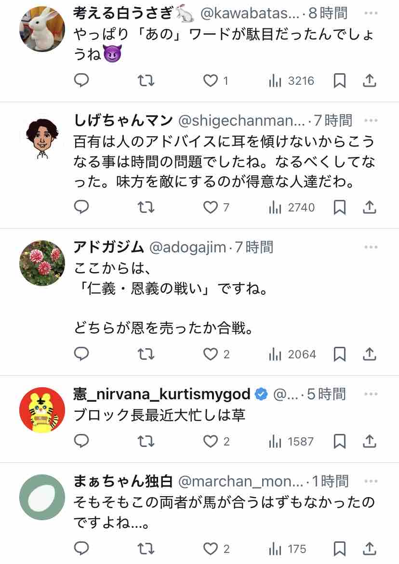View 3216 view count on first tweet

click(x=292, y=81)
